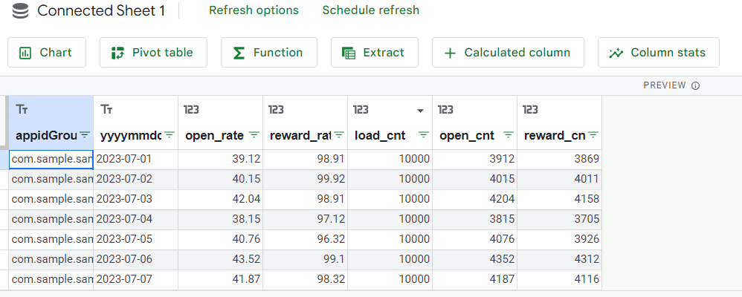
Task: Select cell with date 2023-07-01
Action: (136, 160)
